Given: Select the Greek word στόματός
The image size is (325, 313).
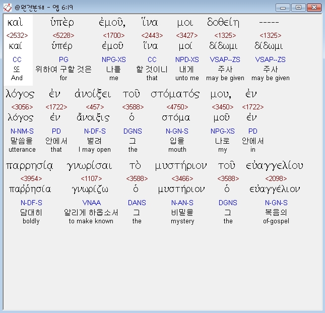Looking at the screenshot, I should 175,94.
